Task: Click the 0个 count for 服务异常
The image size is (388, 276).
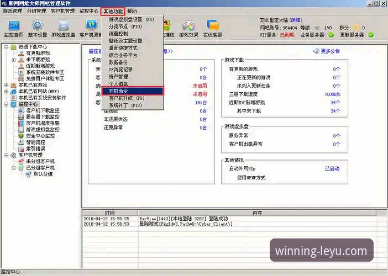Action: click(336, 136)
